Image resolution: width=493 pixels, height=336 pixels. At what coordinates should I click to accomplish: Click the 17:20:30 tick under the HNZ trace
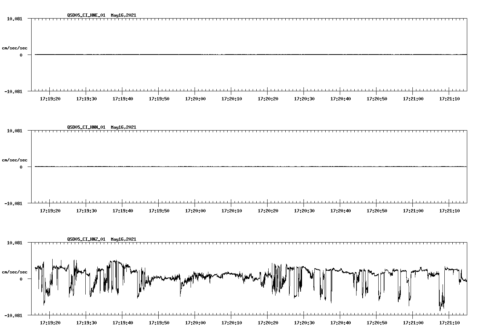[x=304, y=322]
